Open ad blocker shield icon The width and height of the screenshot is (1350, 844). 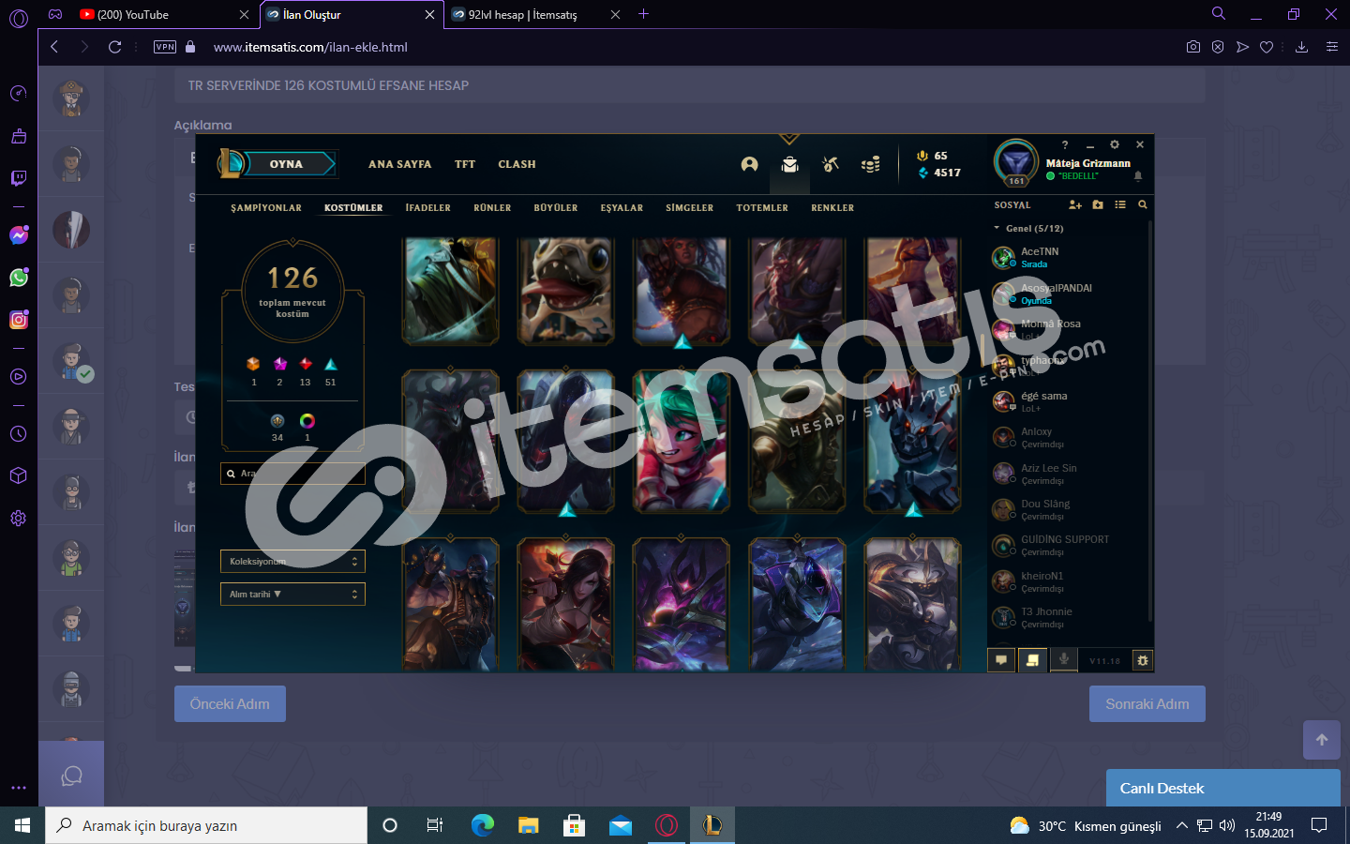[x=1218, y=47]
